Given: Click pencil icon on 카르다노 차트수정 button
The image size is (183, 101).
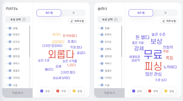Looking at the screenshot, I should (72, 21).
